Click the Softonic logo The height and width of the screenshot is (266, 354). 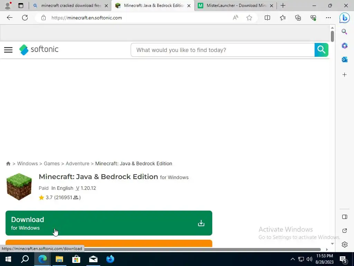[39, 50]
